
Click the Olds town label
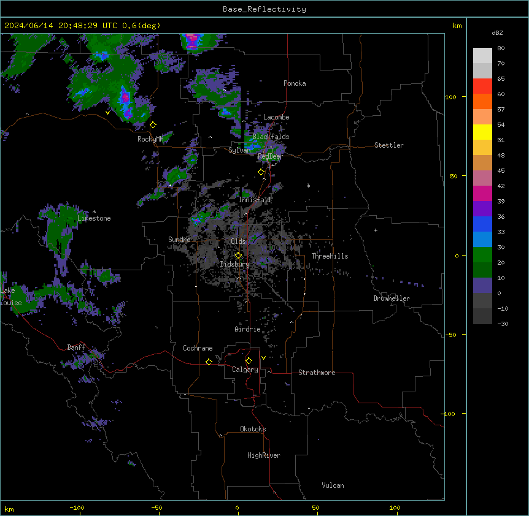click(238, 241)
